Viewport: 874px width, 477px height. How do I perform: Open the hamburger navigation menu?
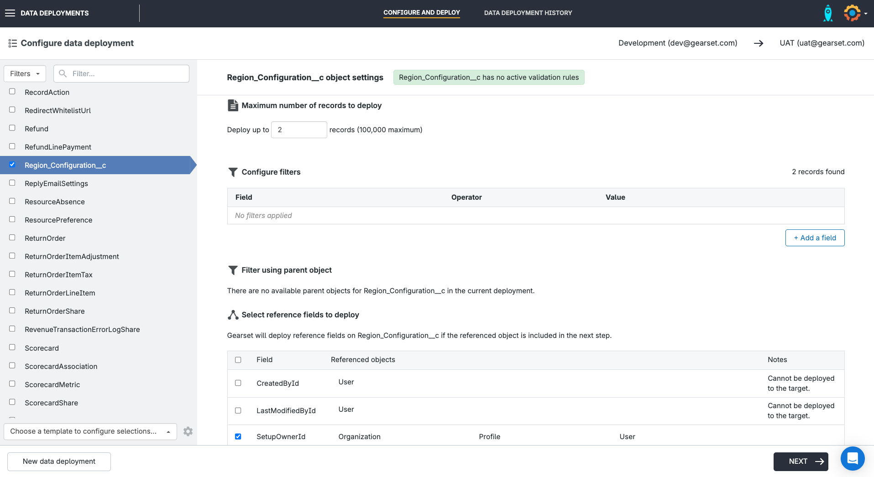[x=10, y=13]
